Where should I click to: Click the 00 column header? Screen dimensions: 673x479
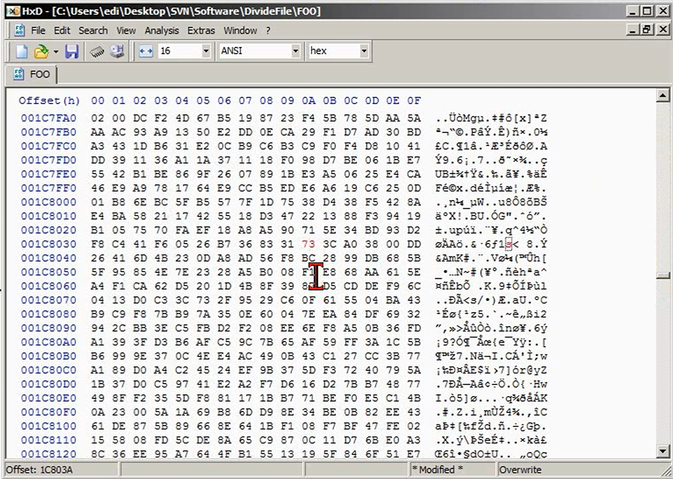[98, 101]
